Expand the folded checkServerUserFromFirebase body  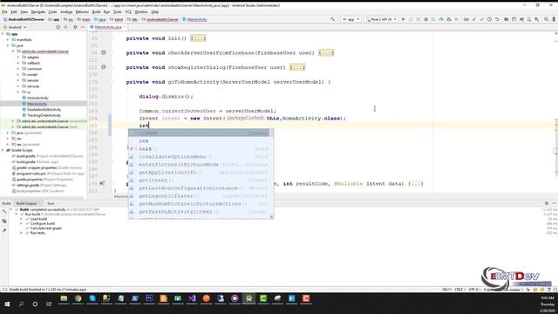326,52
